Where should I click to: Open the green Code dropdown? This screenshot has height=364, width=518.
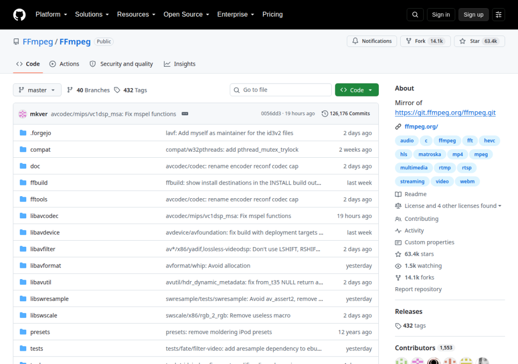pyautogui.click(x=357, y=90)
